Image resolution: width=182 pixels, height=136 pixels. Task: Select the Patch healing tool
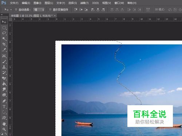click(x=4, y=56)
